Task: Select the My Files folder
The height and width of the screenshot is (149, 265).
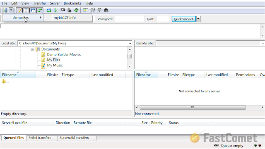Action: 53,60
